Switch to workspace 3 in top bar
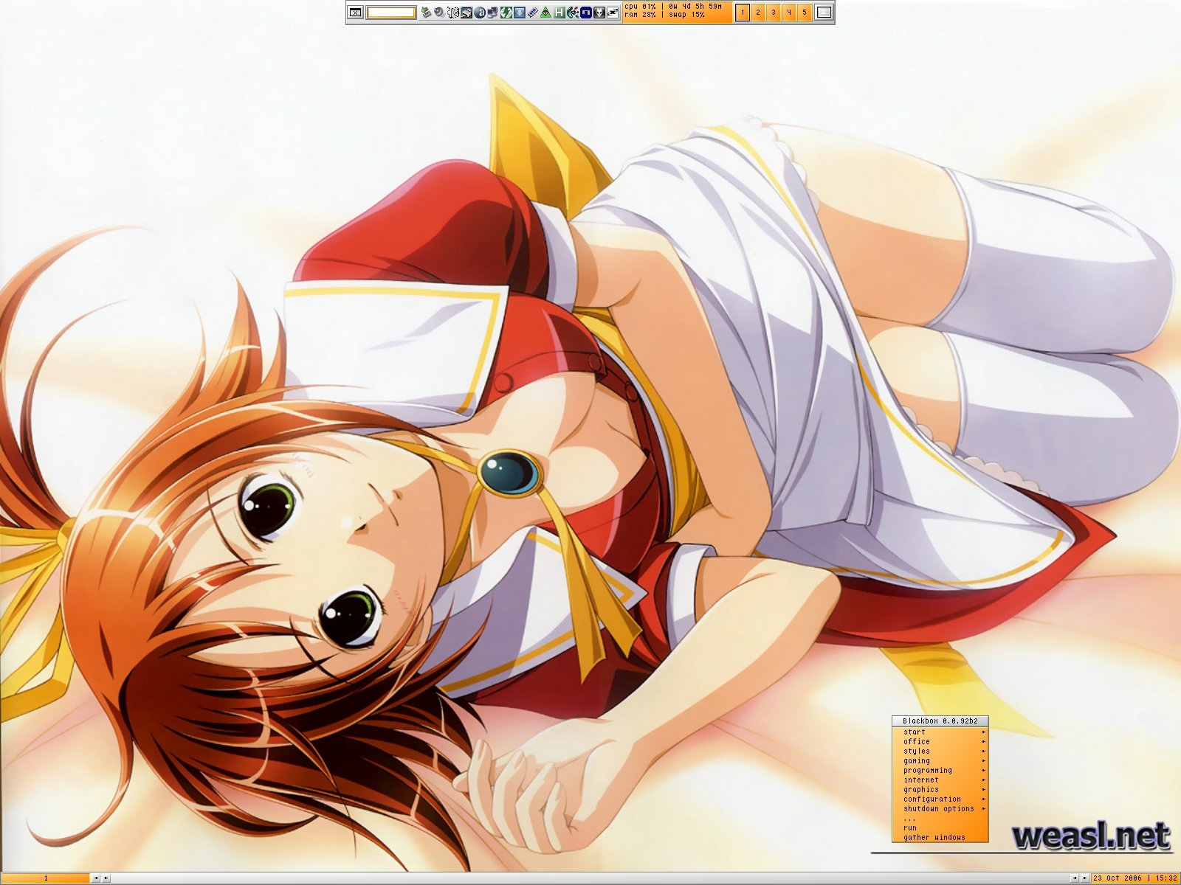 pos(774,12)
